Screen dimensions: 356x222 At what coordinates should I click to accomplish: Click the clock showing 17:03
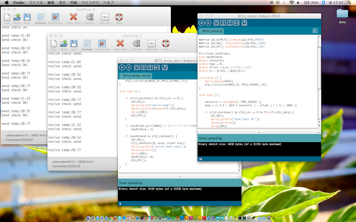tap(336, 3)
